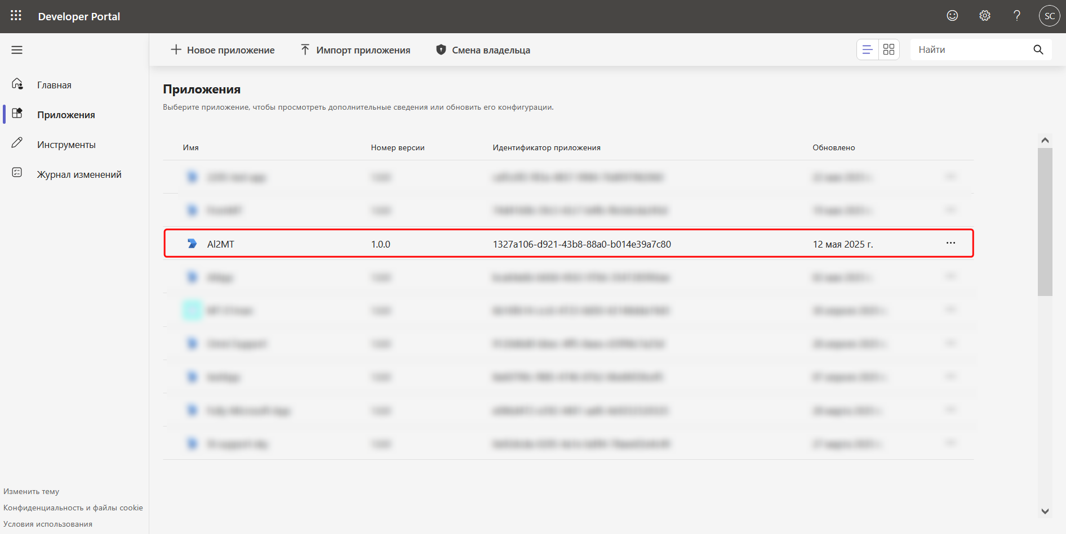The width and height of the screenshot is (1066, 534).
Task: Open the help question mark icon
Action: [x=1016, y=16]
